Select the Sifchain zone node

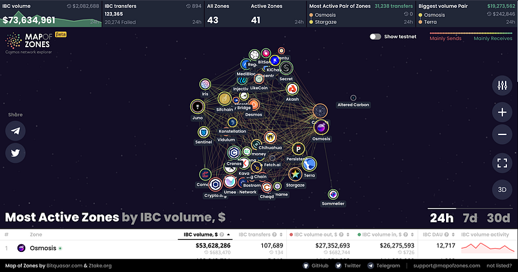[224, 99]
